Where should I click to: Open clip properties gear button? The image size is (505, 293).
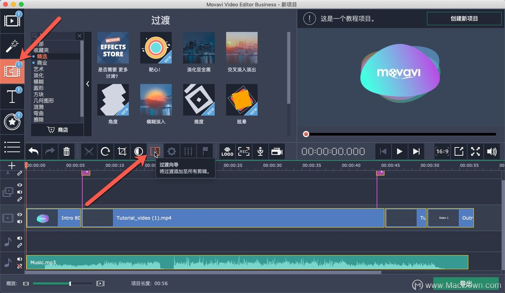(172, 151)
